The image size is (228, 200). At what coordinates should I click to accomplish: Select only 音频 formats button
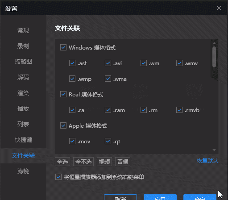(x=123, y=162)
